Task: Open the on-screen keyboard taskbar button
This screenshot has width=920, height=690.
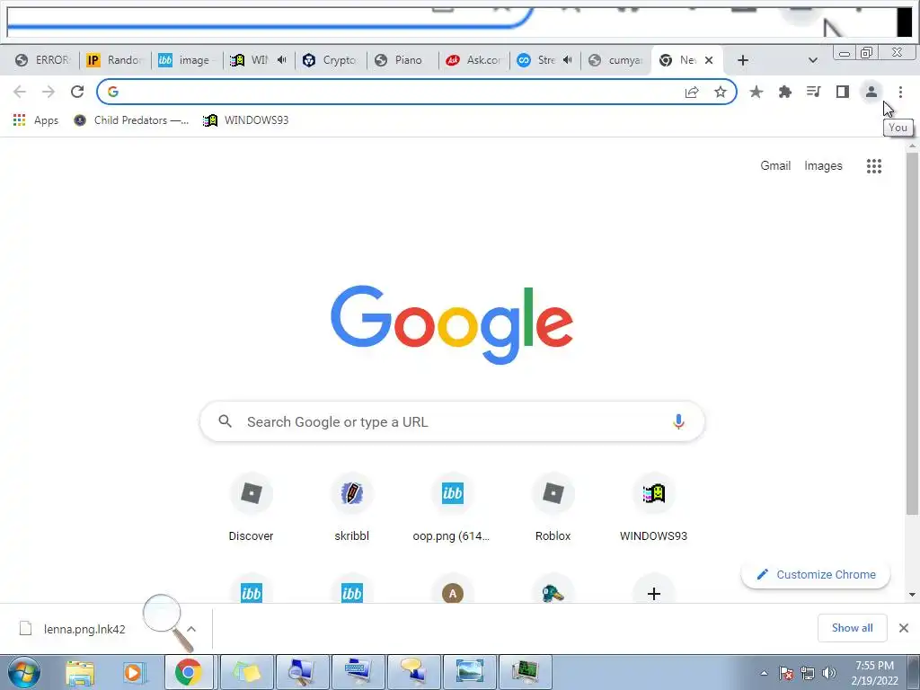Action: click(358, 673)
